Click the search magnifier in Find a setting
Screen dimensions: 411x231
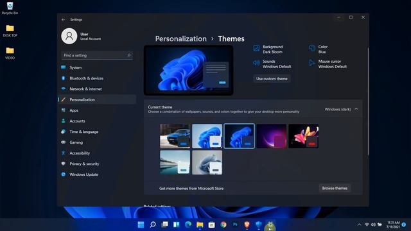tap(128, 55)
